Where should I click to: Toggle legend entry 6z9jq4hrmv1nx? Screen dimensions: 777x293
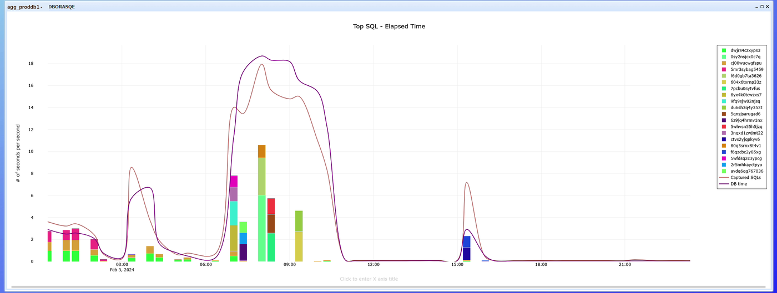pyautogui.click(x=741, y=120)
